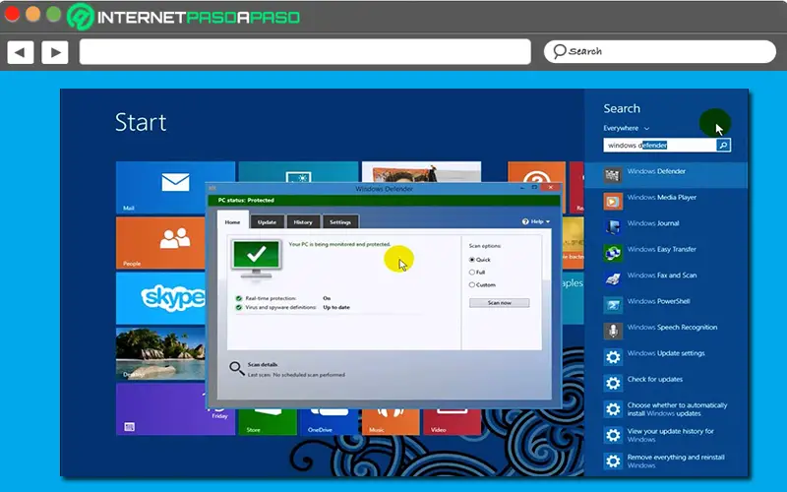Switch to the Settings tab in Defender
This screenshot has height=492, width=787.
340,222
